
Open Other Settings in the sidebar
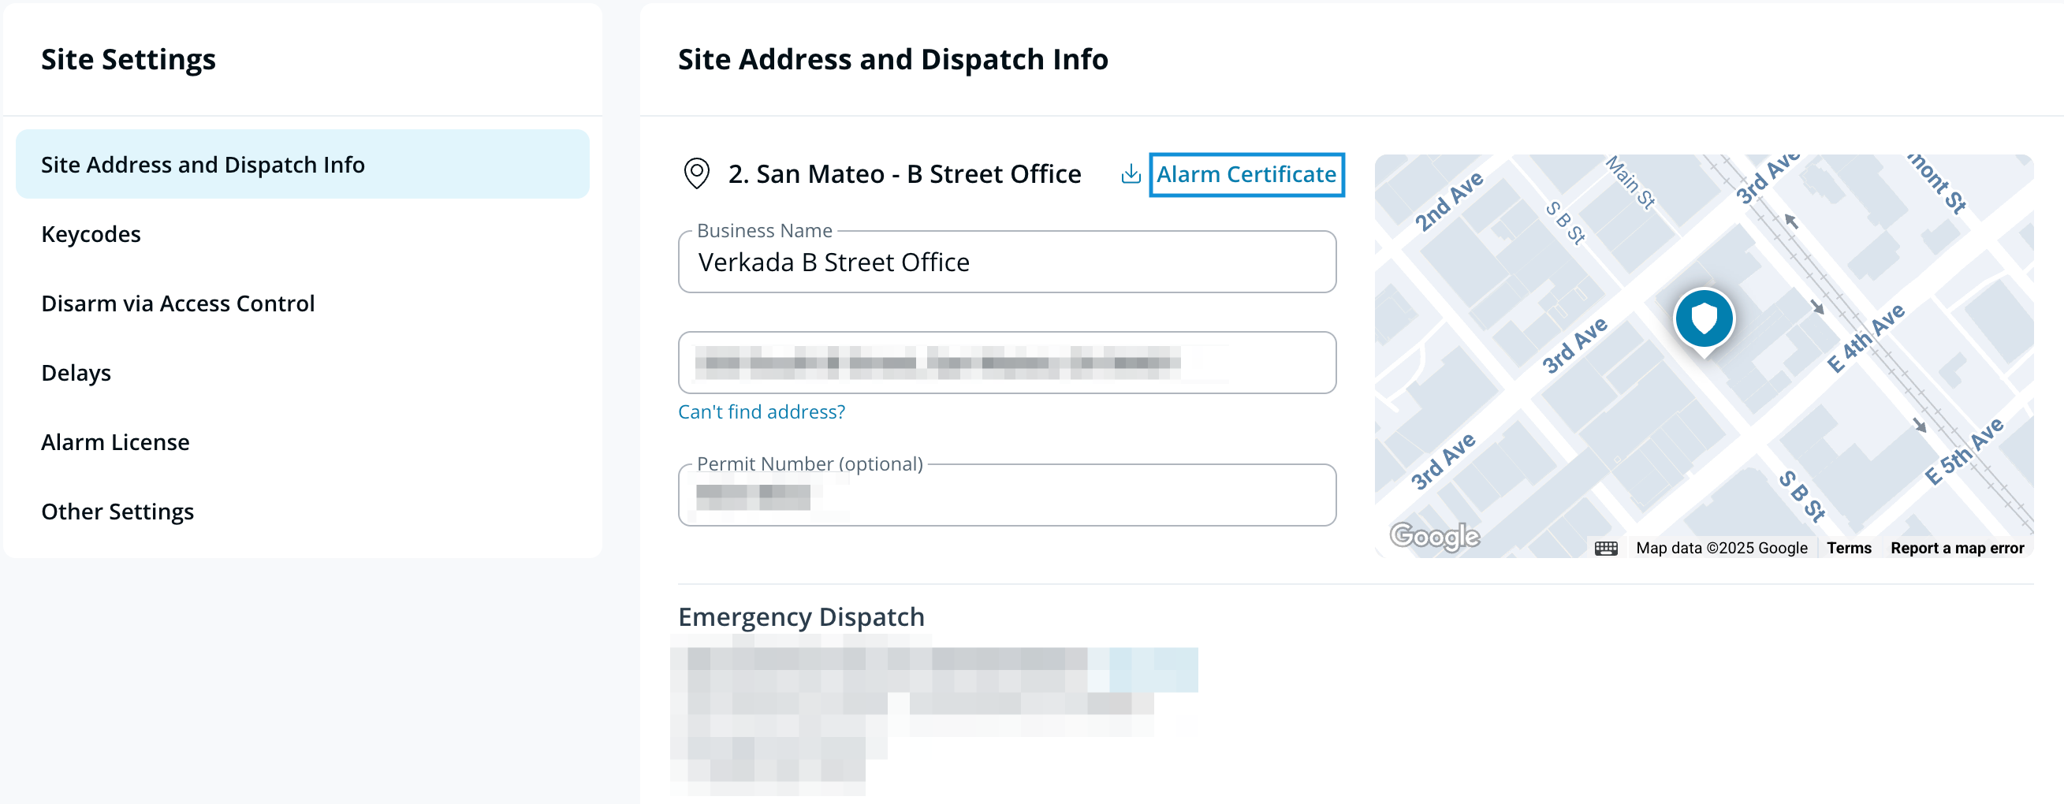[x=117, y=512]
